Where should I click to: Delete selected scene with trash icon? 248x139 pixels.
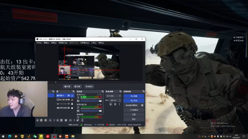coord(41,120)
